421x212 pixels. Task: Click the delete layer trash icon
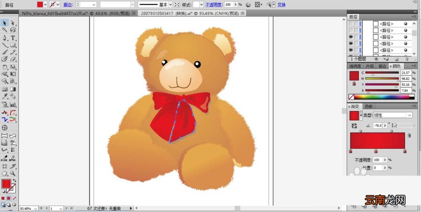407,59
